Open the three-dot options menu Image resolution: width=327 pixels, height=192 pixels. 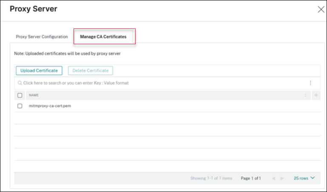(x=310, y=83)
